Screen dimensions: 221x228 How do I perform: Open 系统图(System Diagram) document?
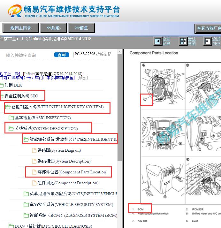(x=59, y=150)
